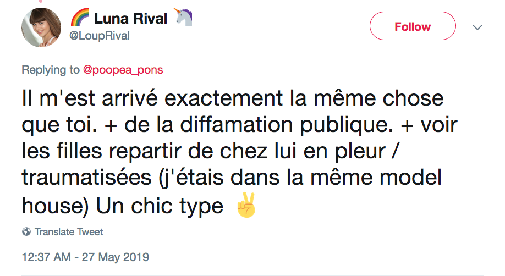Open the @poopea_pons mention link

click(123, 70)
